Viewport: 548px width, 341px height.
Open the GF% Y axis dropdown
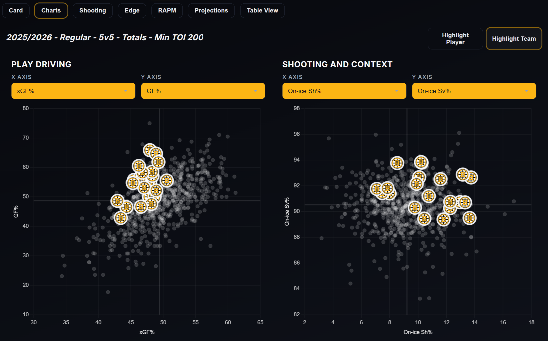pos(203,91)
